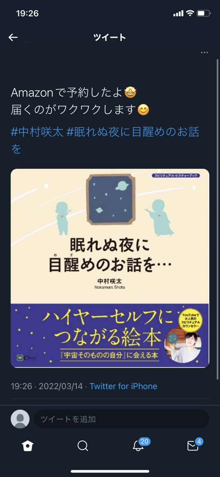Open the three-dot more options menu
Viewport: 220px width, 477px height.
pyautogui.click(x=205, y=52)
